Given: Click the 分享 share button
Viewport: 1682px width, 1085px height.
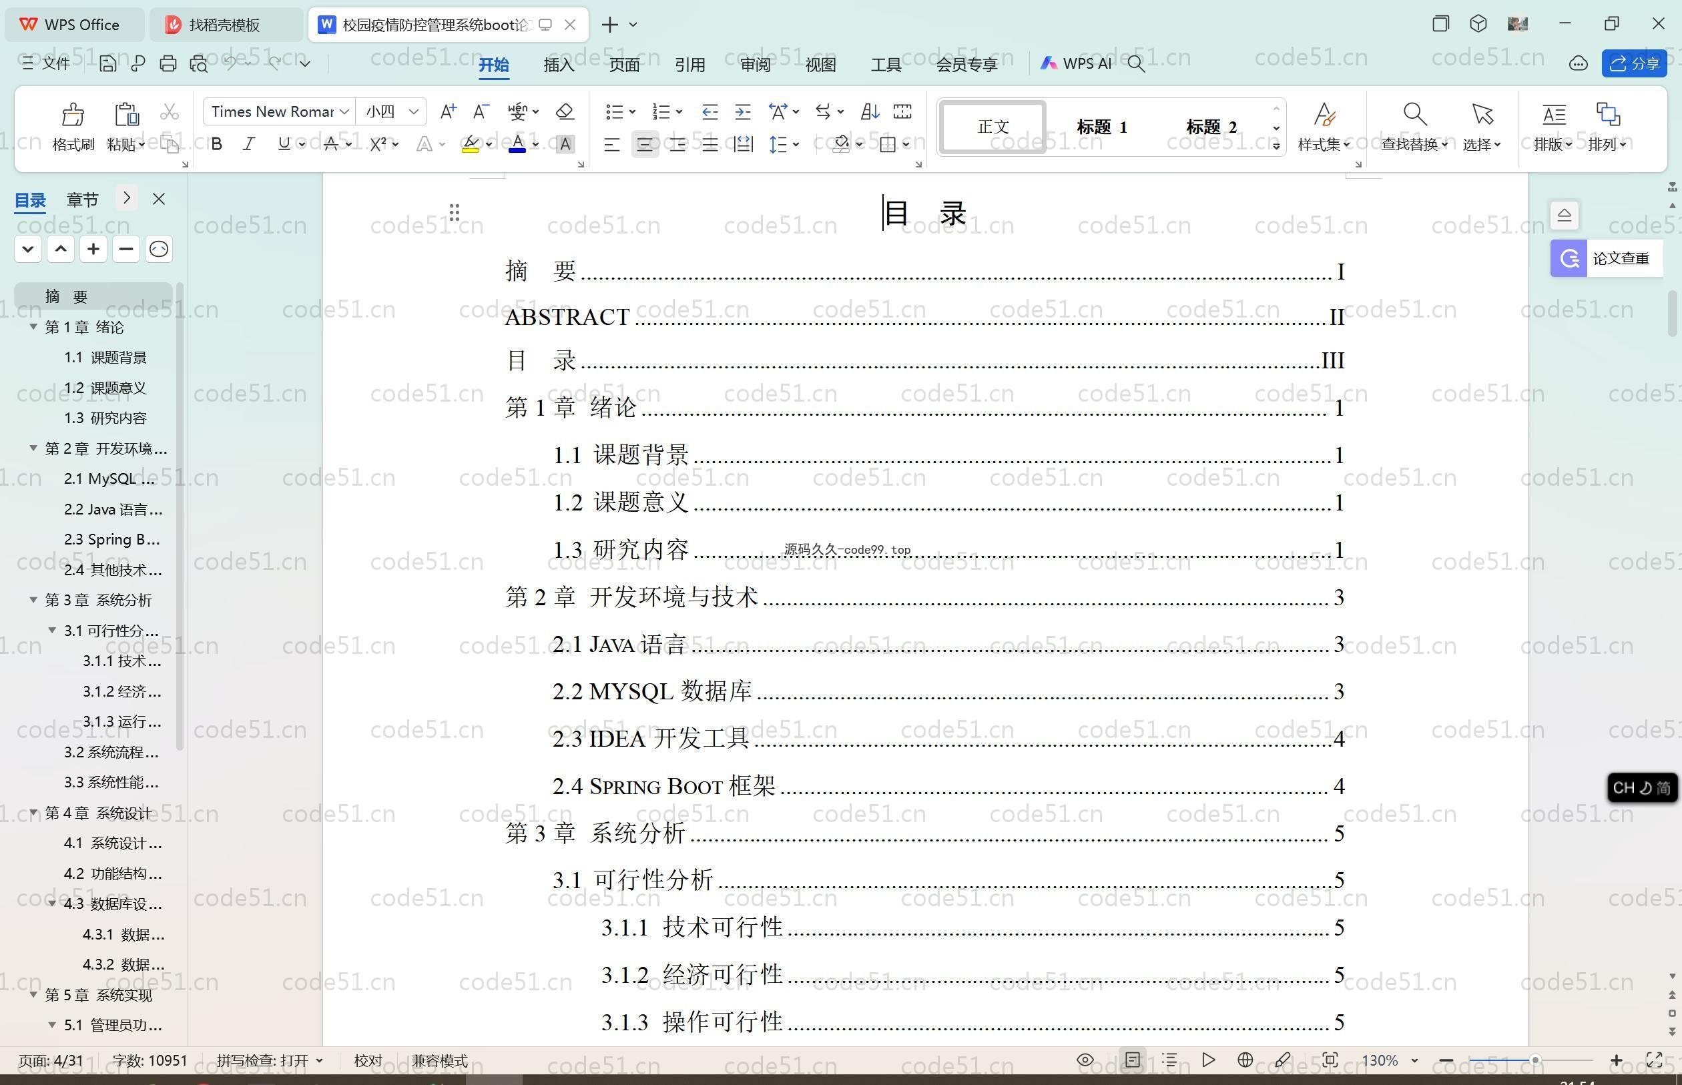Looking at the screenshot, I should point(1633,63).
